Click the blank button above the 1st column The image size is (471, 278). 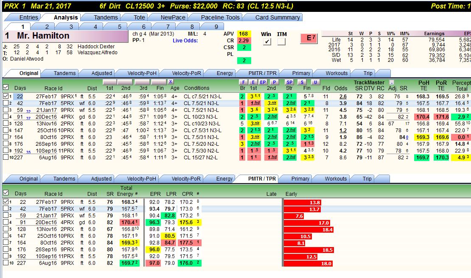click(x=109, y=82)
